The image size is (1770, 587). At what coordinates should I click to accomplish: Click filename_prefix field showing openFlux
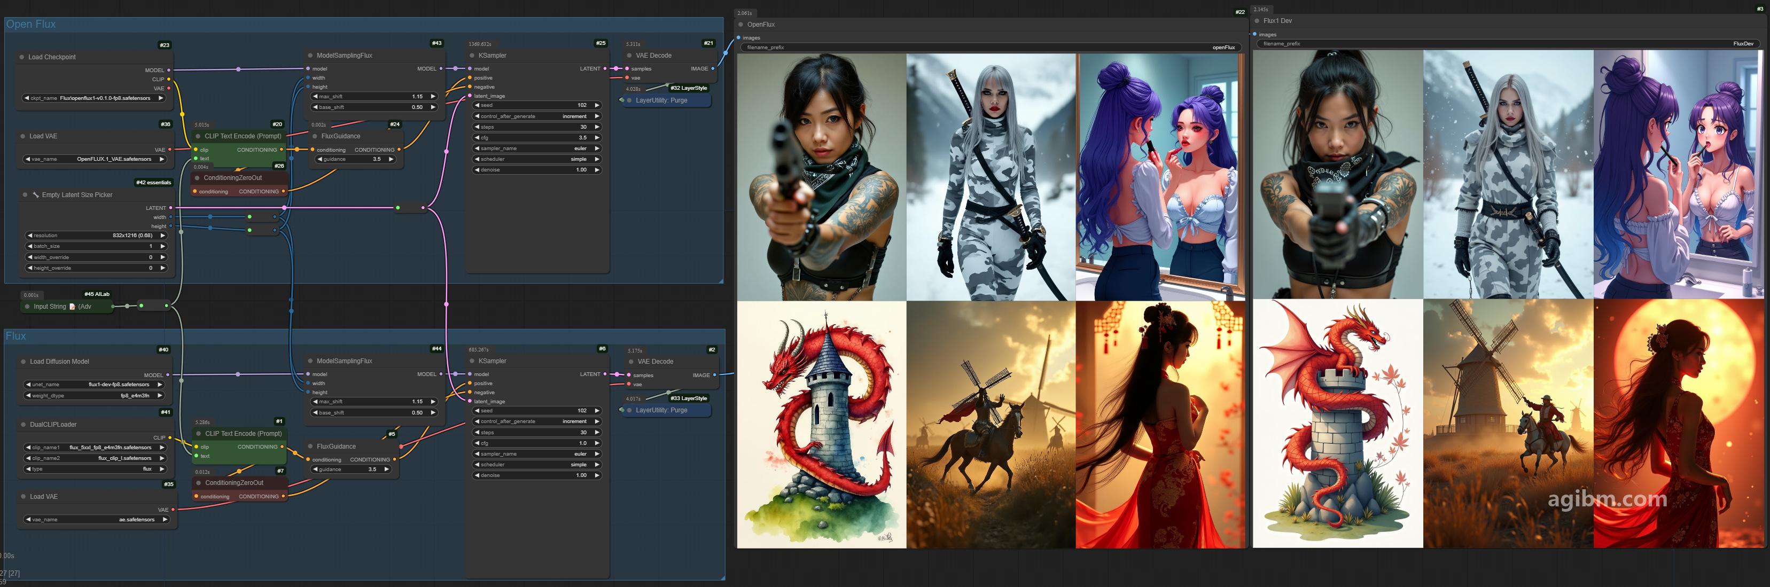click(x=991, y=48)
